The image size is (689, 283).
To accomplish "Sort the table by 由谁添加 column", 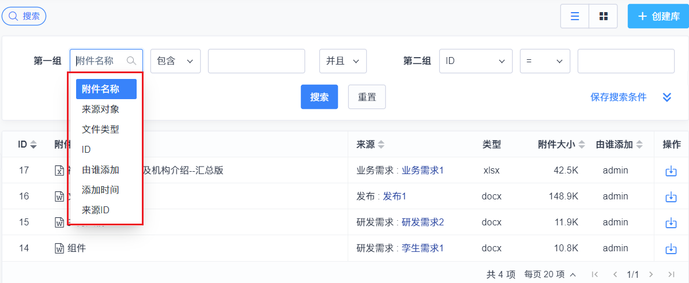I will click(620, 144).
